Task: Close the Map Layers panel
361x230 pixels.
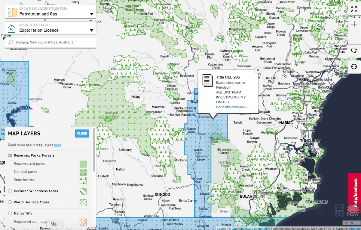Action: [x=82, y=134]
